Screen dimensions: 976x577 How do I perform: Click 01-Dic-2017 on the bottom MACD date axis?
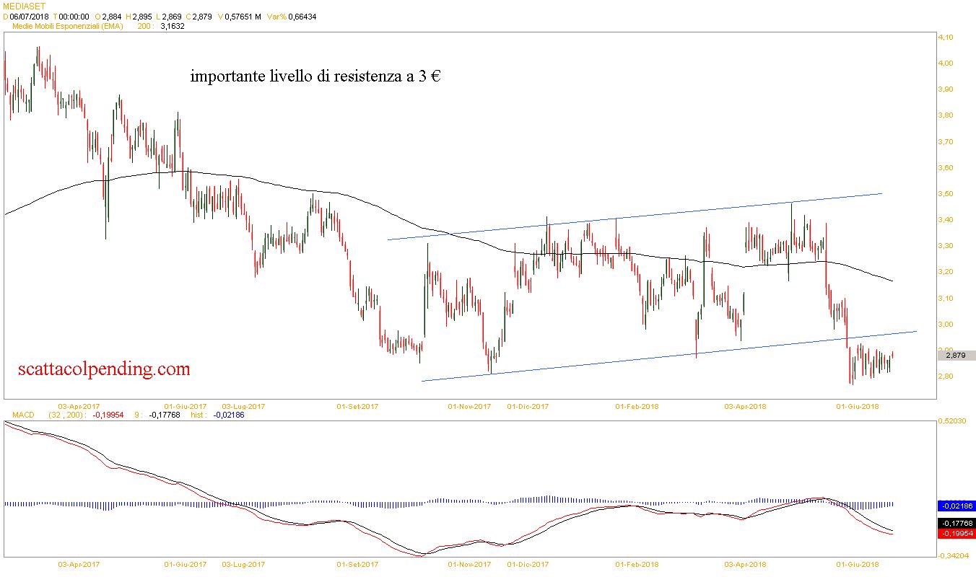tap(528, 564)
